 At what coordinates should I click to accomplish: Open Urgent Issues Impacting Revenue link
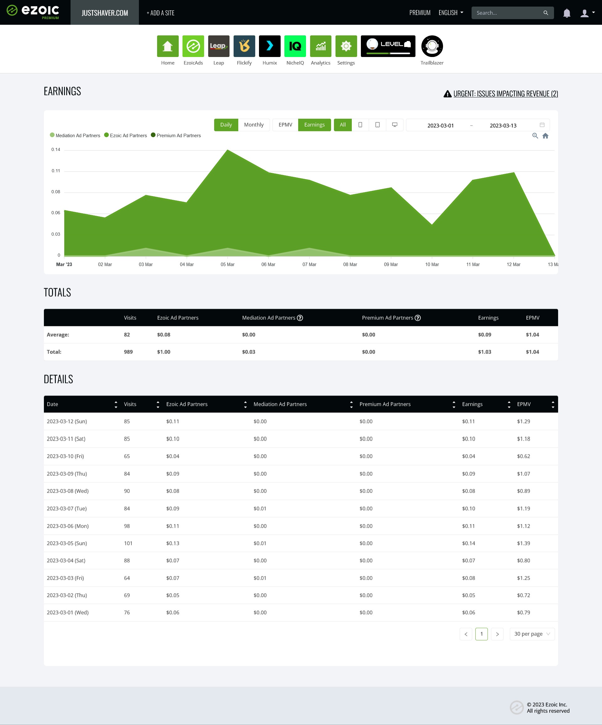pos(505,94)
